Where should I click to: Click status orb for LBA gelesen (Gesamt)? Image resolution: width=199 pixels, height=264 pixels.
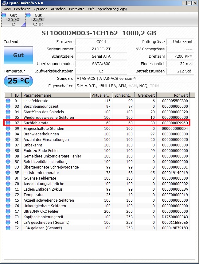click(8, 228)
